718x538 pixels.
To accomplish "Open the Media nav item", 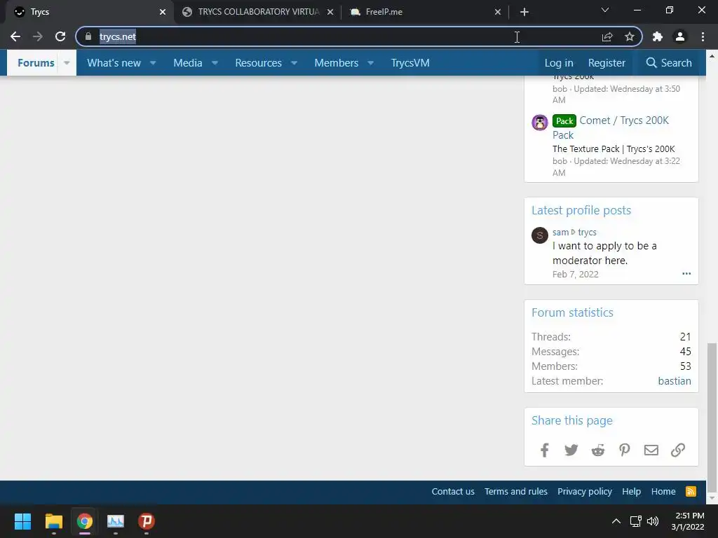I will click(x=188, y=63).
